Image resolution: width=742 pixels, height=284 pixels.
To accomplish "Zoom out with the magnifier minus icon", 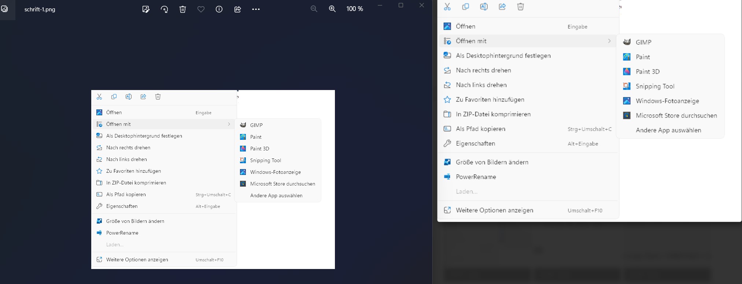I will click(314, 9).
